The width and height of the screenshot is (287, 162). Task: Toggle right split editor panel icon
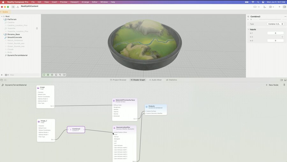[x=281, y=80]
